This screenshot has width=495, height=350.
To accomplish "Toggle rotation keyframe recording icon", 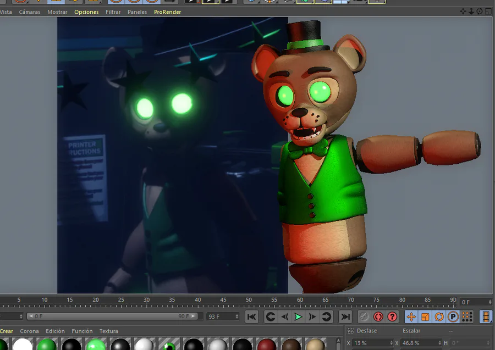I will point(439,316).
